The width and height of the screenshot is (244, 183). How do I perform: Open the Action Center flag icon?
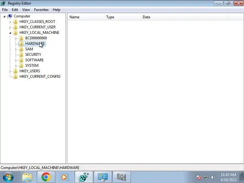199,177
